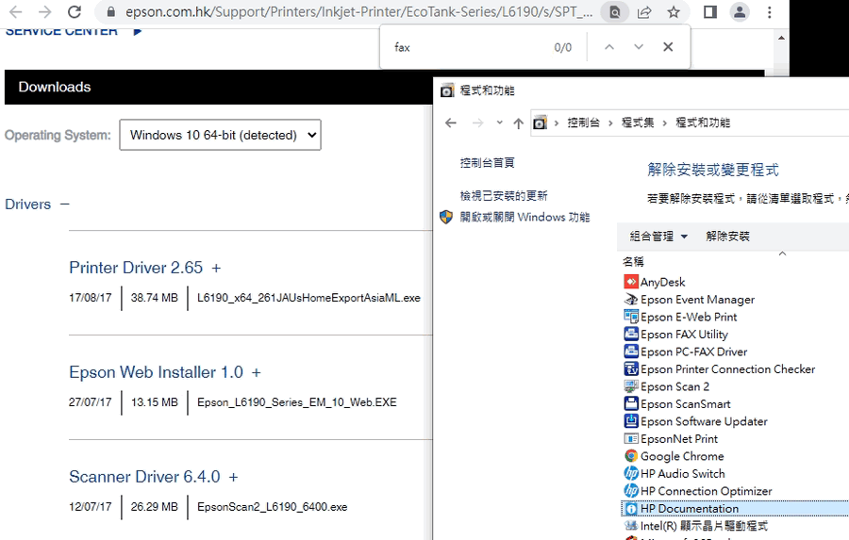This screenshot has height=540, width=849.
Task: Bookmark this page with the star icon
Action: pyautogui.click(x=674, y=12)
